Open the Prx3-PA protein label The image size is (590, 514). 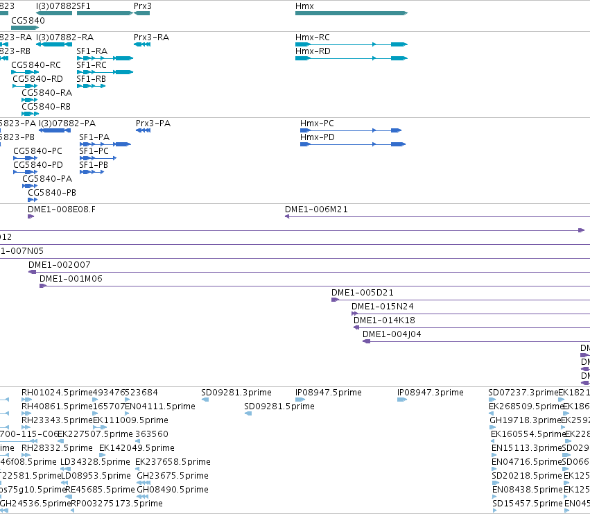pos(153,123)
